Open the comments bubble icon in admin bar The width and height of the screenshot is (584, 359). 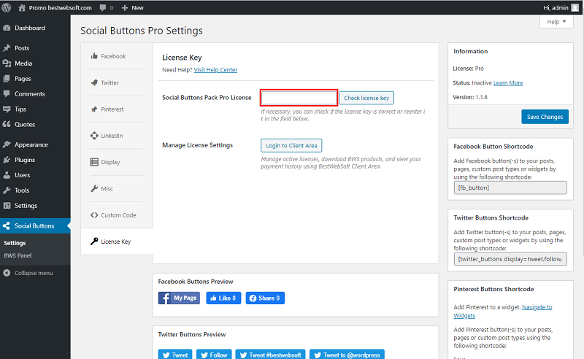tap(103, 8)
